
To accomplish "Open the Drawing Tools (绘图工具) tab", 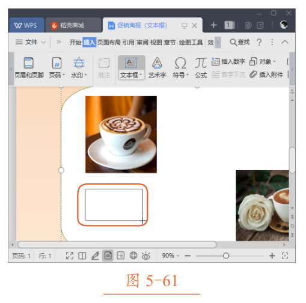I will [191, 42].
